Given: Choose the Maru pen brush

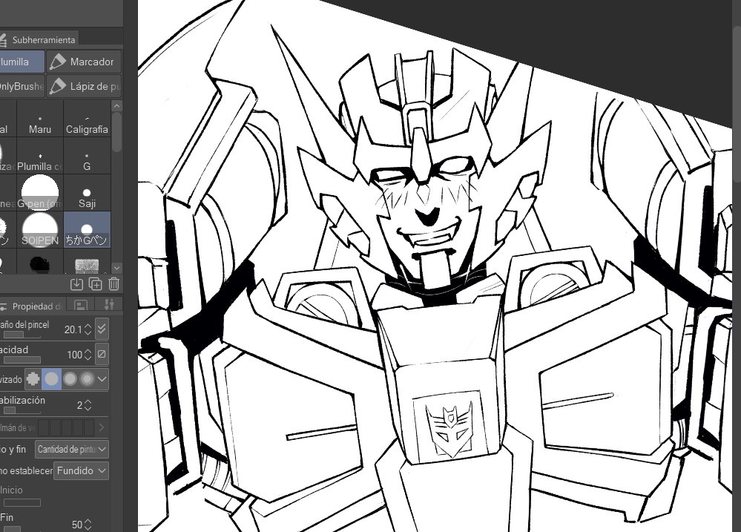Looking at the screenshot, I should 40,122.
